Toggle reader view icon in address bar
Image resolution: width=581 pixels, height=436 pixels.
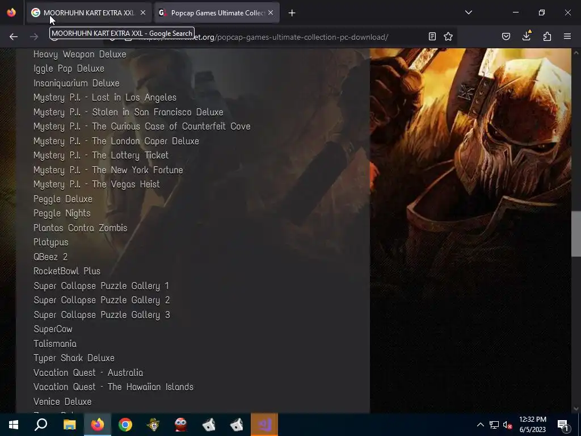[432, 36]
